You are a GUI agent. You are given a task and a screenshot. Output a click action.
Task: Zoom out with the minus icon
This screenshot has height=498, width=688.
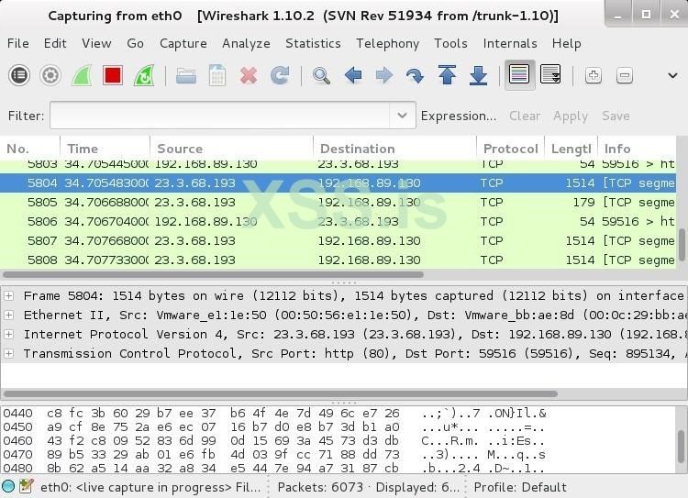[625, 75]
